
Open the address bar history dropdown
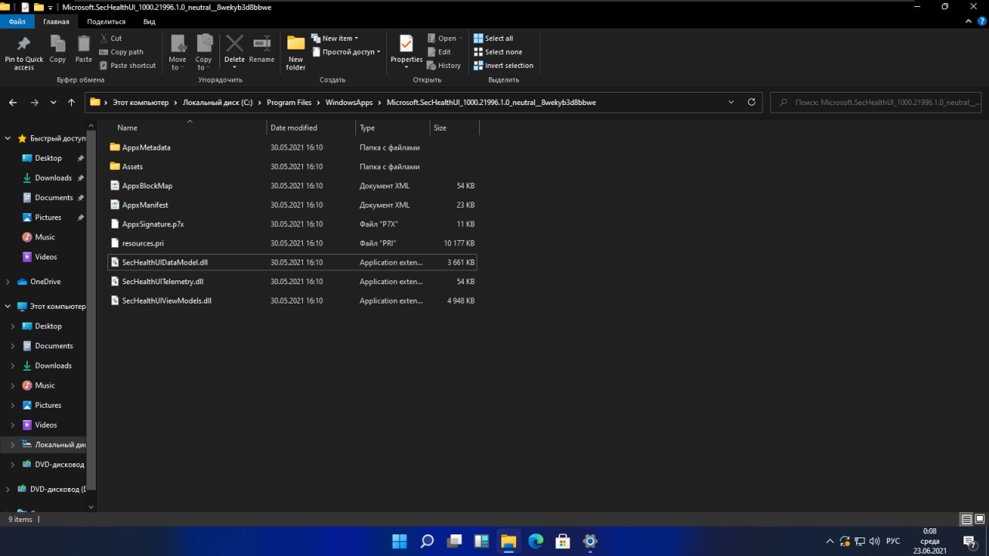[731, 102]
